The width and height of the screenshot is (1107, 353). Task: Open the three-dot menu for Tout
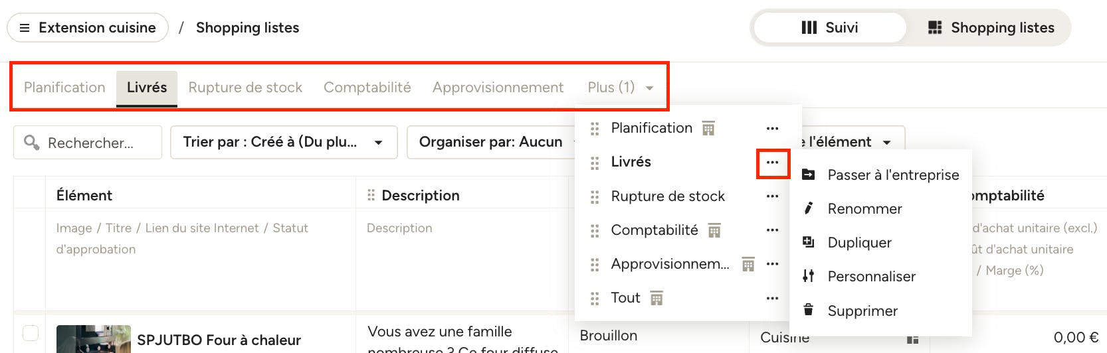pos(772,299)
